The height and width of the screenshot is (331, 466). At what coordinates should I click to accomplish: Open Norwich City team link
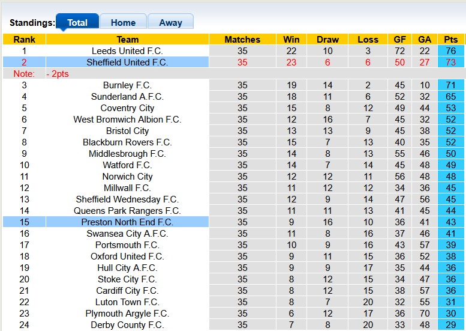coord(127,177)
